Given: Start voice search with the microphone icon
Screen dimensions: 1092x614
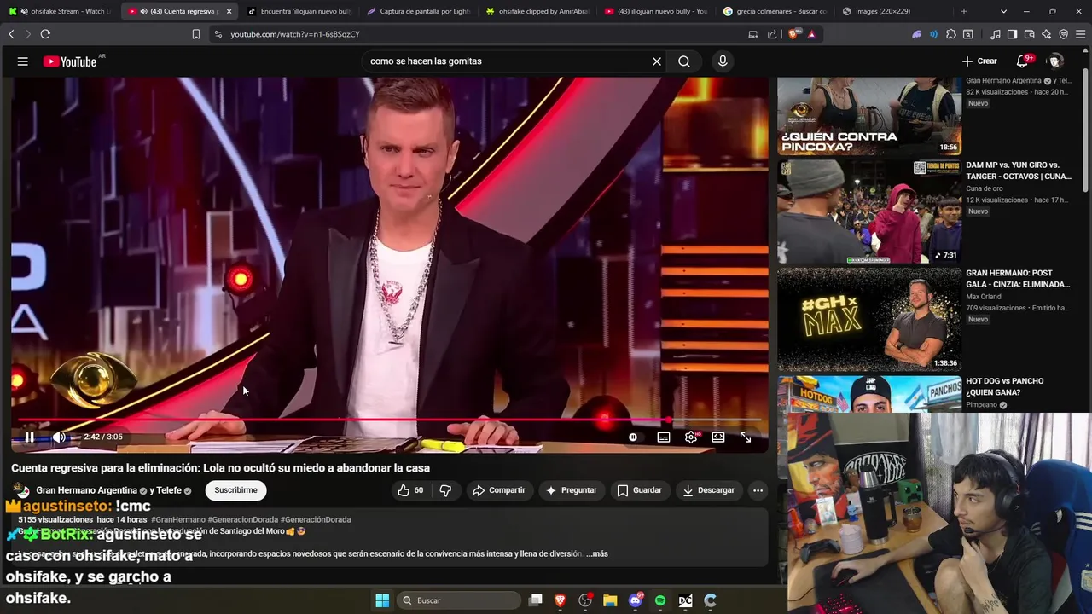Looking at the screenshot, I should pyautogui.click(x=723, y=61).
